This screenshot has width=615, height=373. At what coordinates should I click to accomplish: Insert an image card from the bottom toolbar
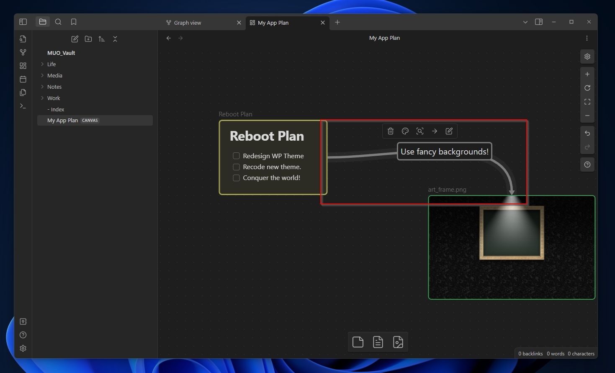[398, 342]
